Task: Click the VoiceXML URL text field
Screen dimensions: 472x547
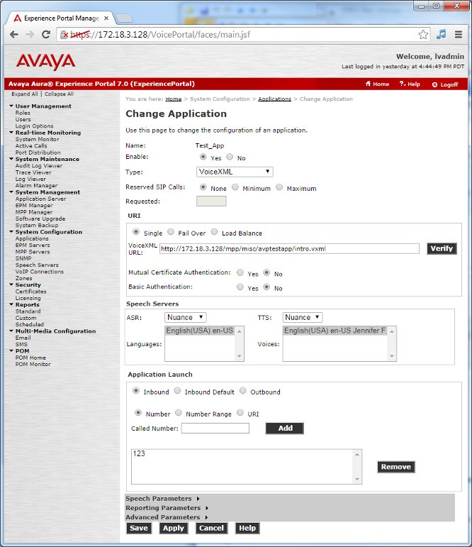Action: click(289, 249)
